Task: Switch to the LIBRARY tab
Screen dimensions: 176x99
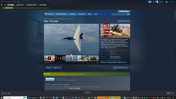Action: 20,5
